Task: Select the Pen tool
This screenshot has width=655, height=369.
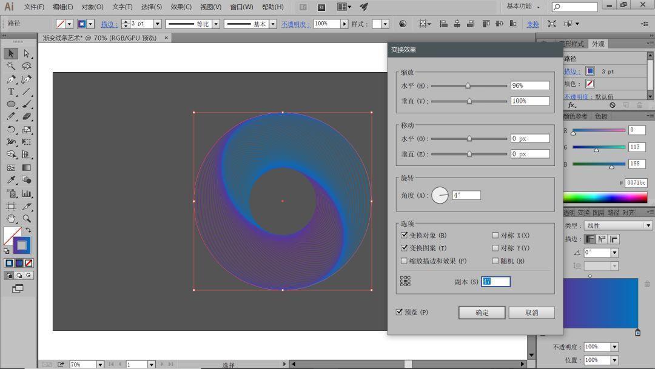Action: coord(10,79)
